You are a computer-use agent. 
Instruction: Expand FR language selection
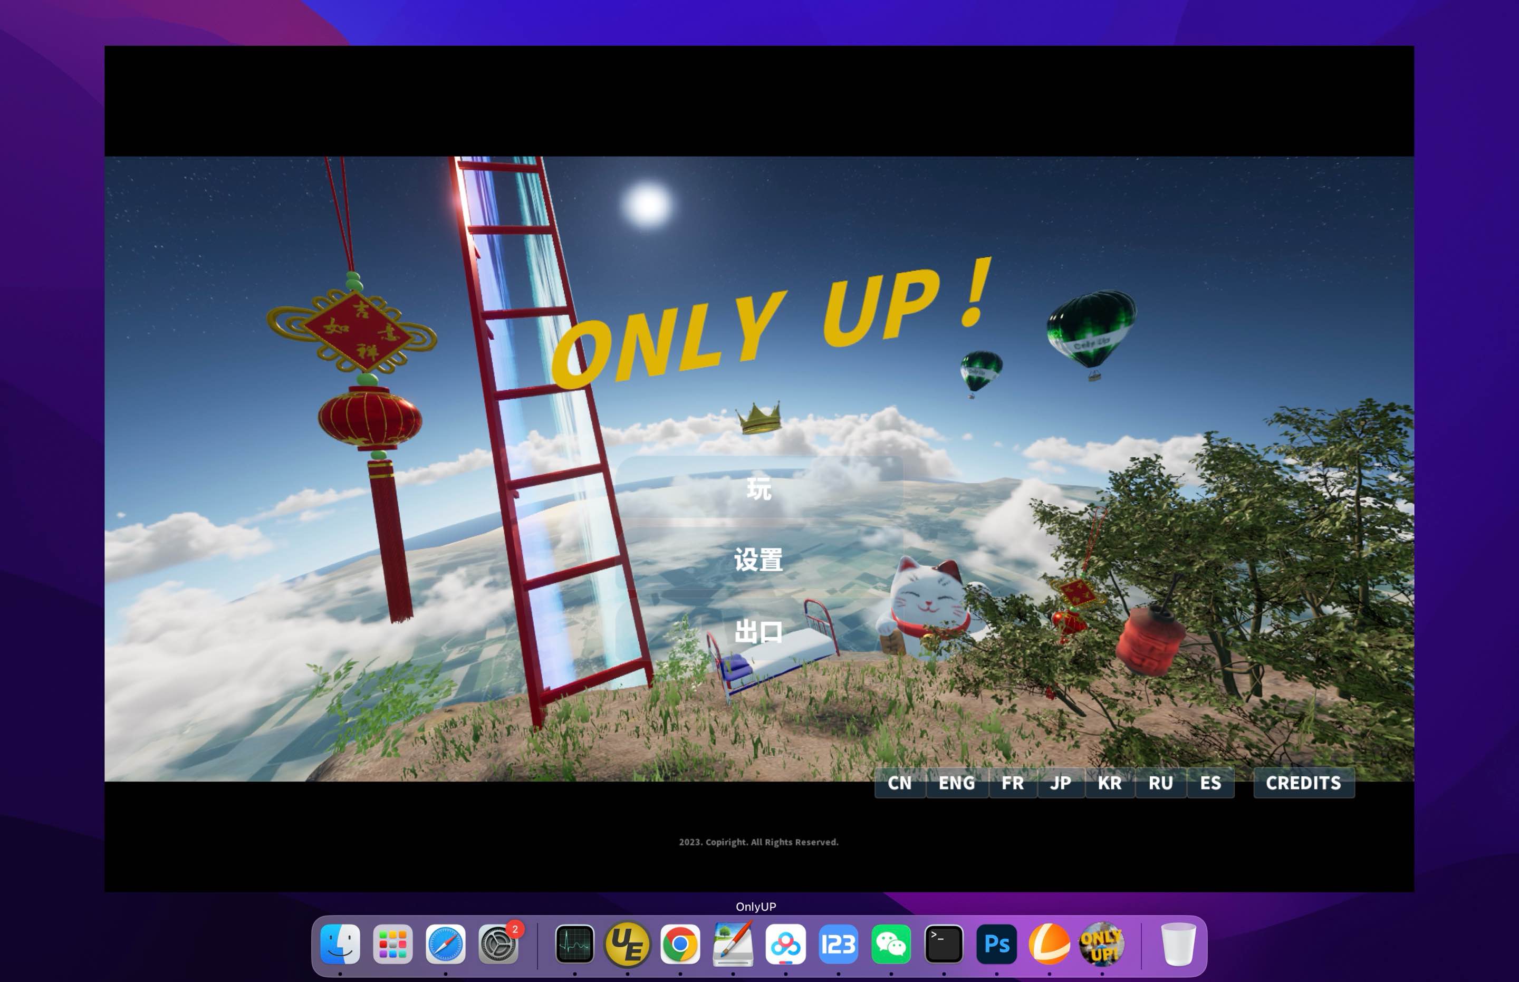(1010, 783)
